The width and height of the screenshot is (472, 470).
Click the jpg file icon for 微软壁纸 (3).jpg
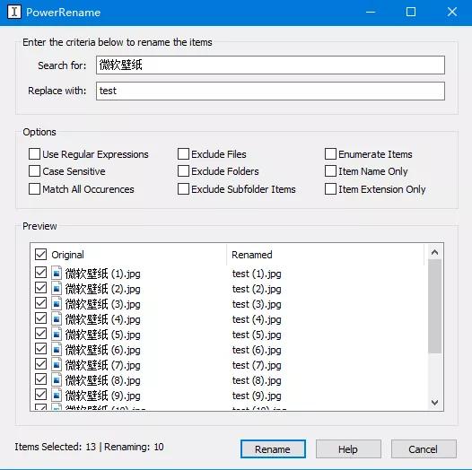click(x=57, y=303)
